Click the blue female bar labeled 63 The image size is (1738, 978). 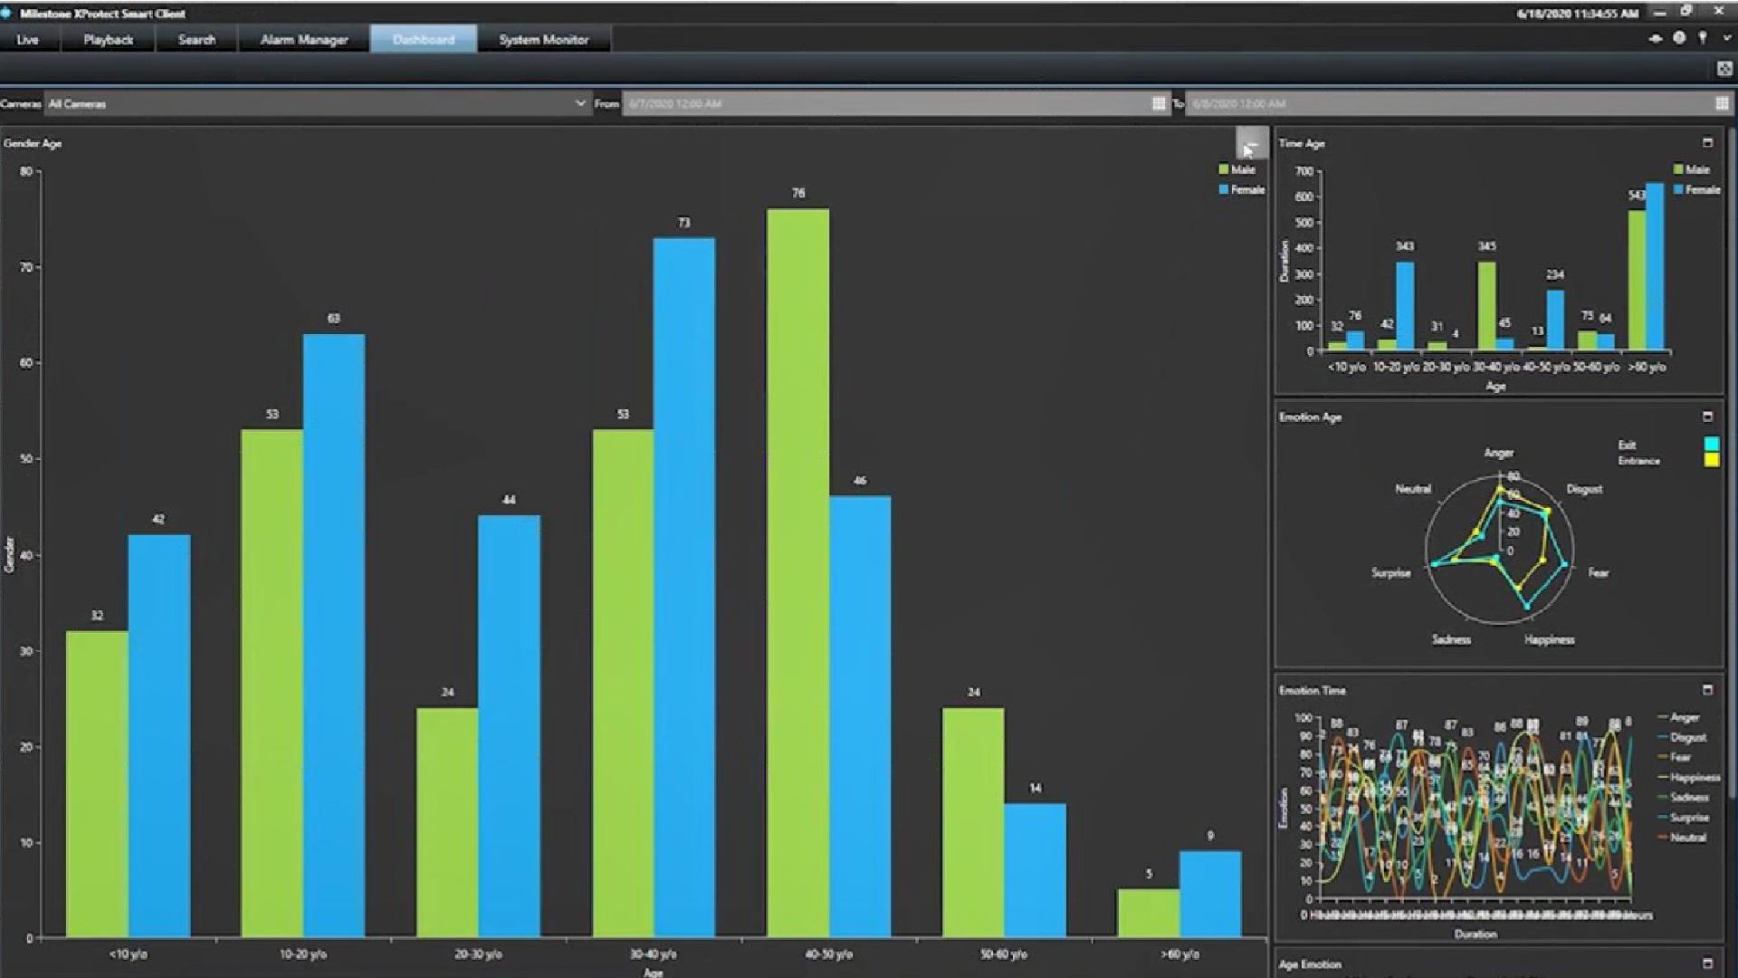334,635
